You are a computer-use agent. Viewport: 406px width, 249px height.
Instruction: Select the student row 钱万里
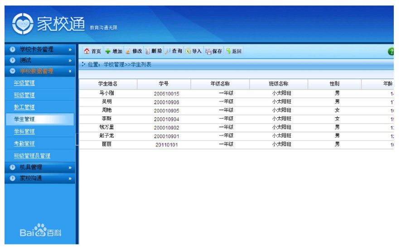pyautogui.click(x=237, y=128)
